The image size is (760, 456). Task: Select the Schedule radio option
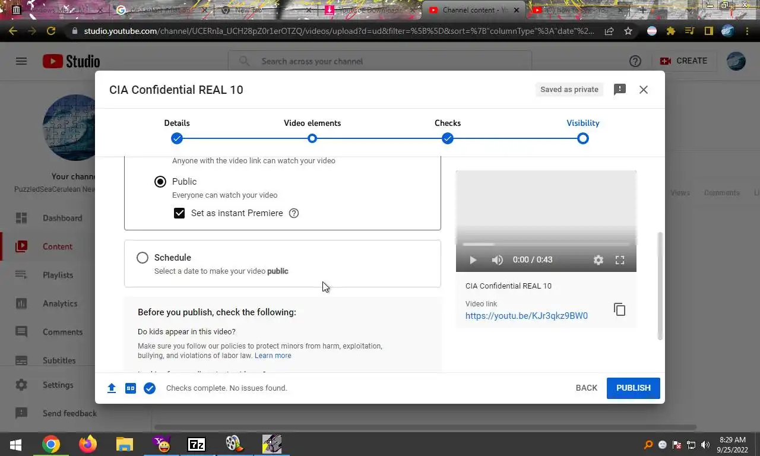(142, 258)
